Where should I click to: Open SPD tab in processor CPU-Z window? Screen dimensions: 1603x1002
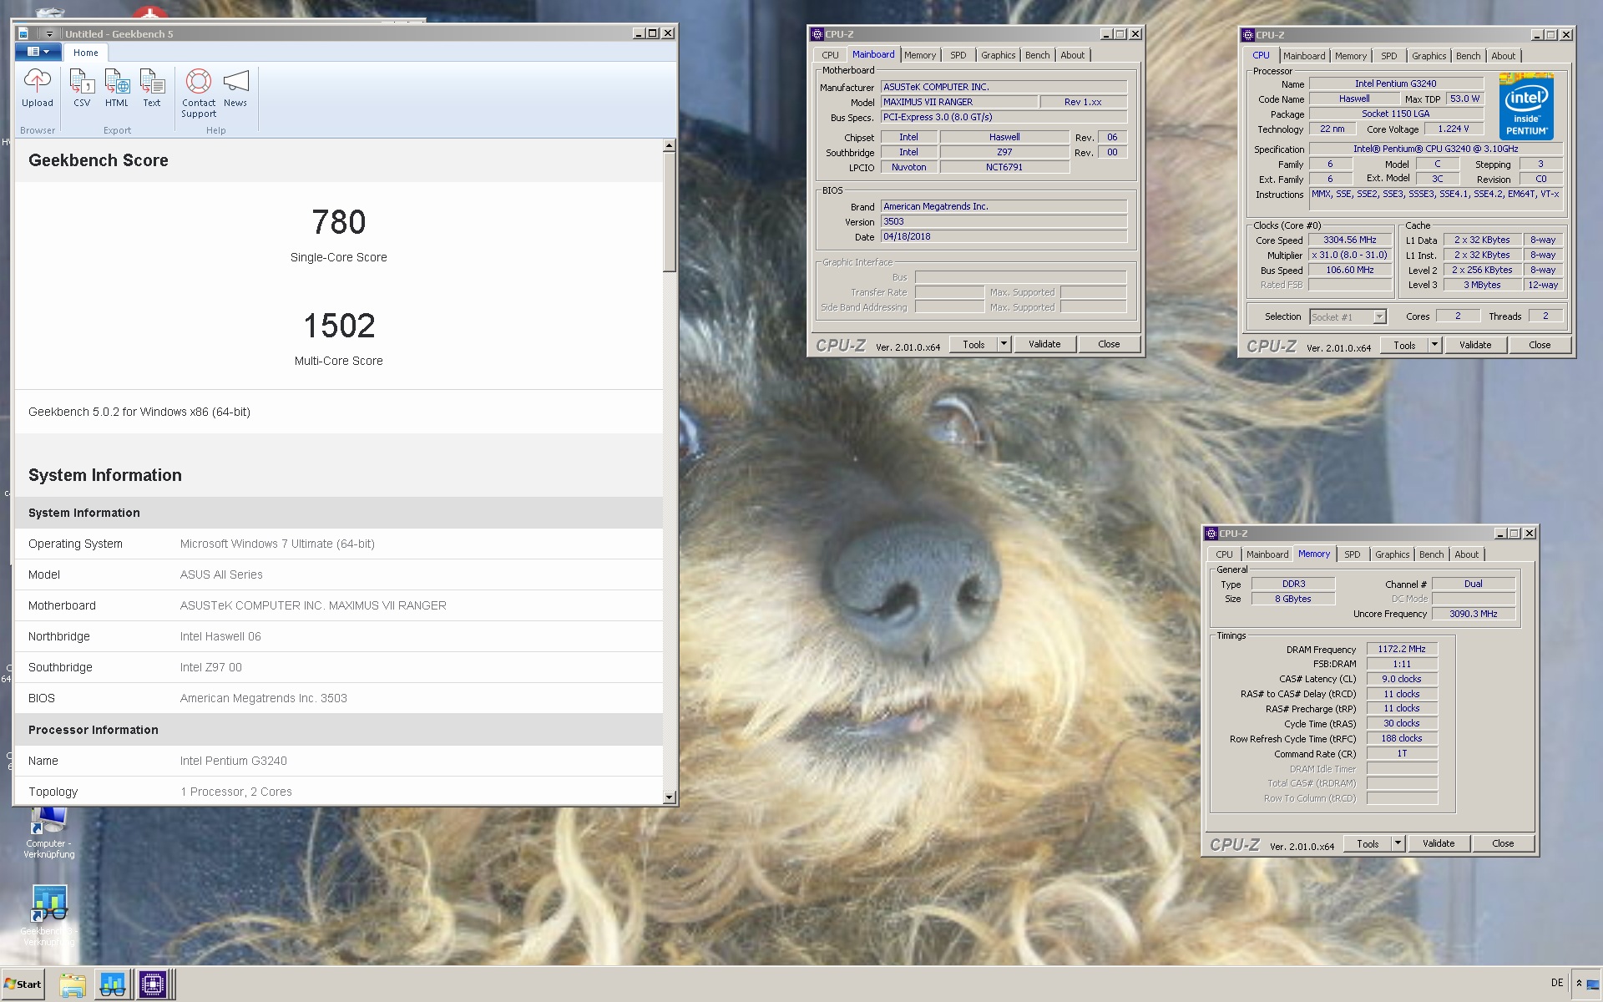point(1389,56)
